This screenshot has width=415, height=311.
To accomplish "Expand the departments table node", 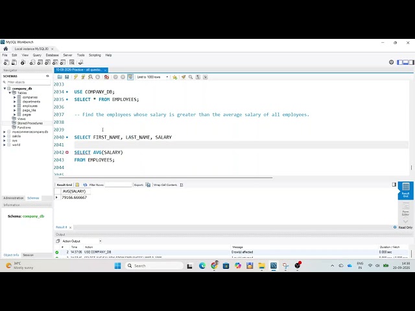I will pos(15,102).
